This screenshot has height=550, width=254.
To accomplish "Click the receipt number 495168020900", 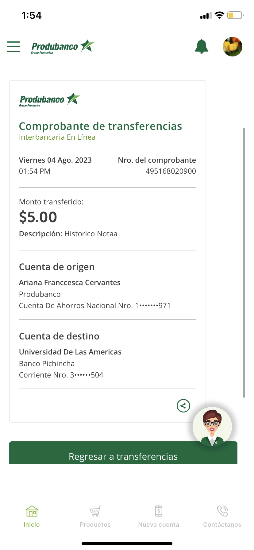I will coord(171,171).
